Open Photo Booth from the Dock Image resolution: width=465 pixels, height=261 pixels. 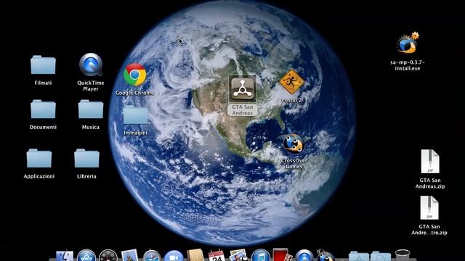point(282,255)
